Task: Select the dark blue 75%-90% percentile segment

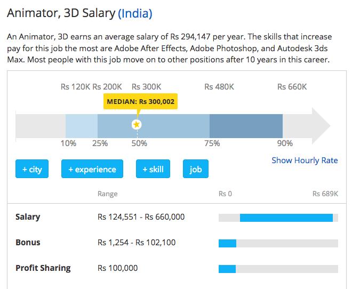Action: point(246,124)
